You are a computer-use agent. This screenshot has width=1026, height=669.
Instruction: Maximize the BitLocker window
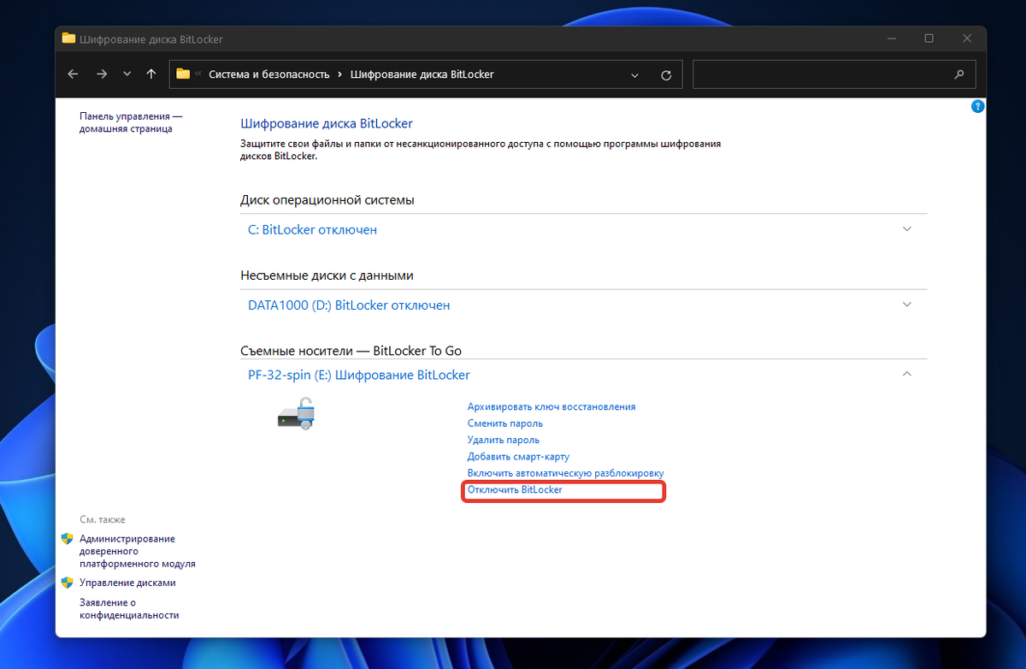929,38
